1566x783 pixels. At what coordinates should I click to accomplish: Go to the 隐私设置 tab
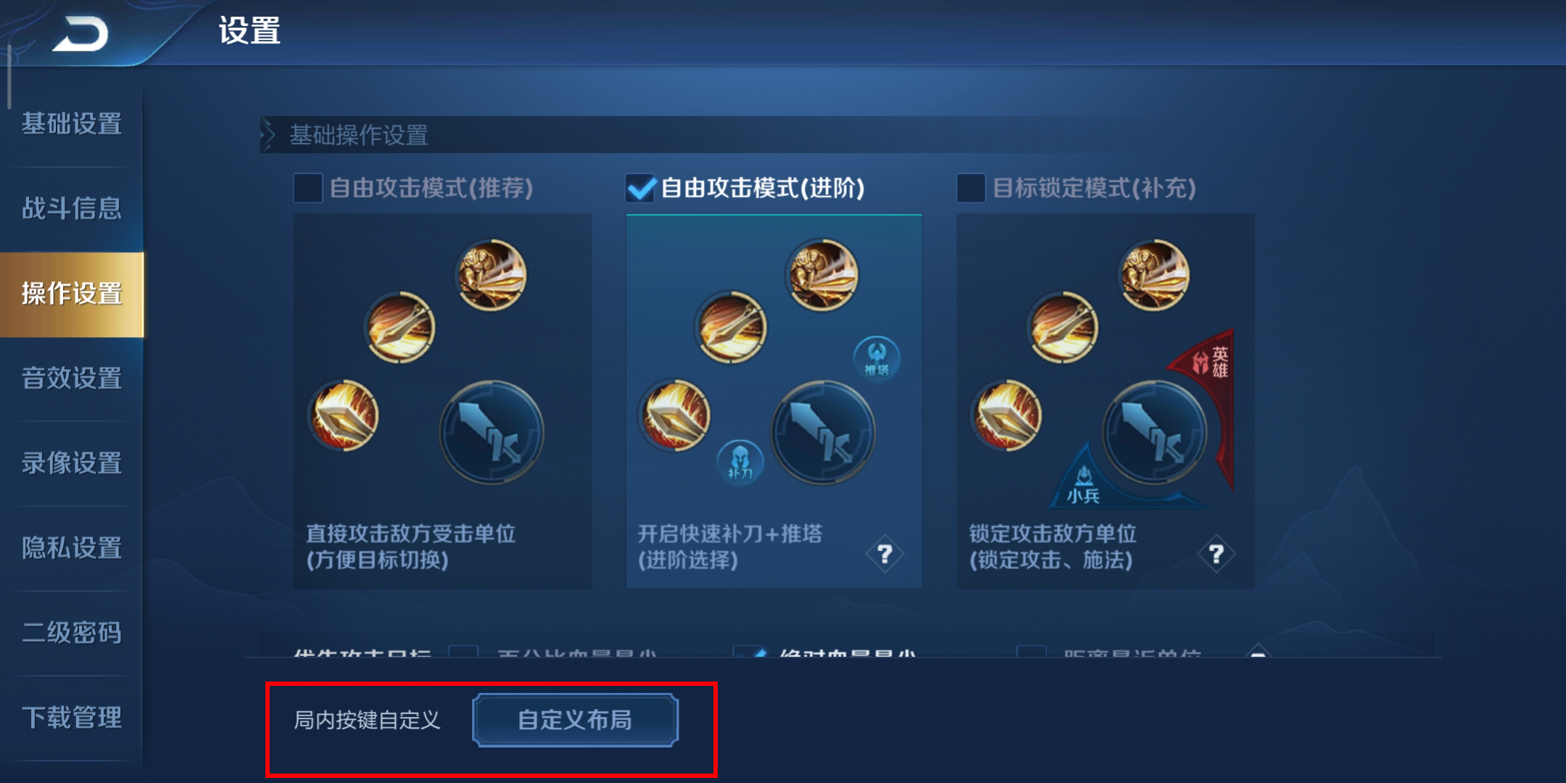pyautogui.click(x=72, y=548)
